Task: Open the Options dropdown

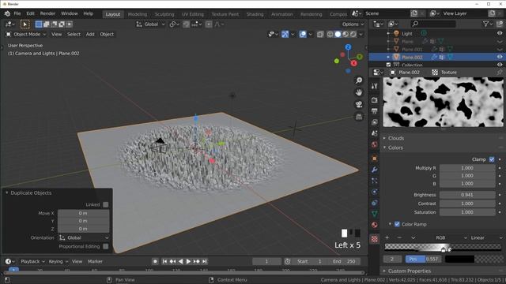Action: [353, 24]
